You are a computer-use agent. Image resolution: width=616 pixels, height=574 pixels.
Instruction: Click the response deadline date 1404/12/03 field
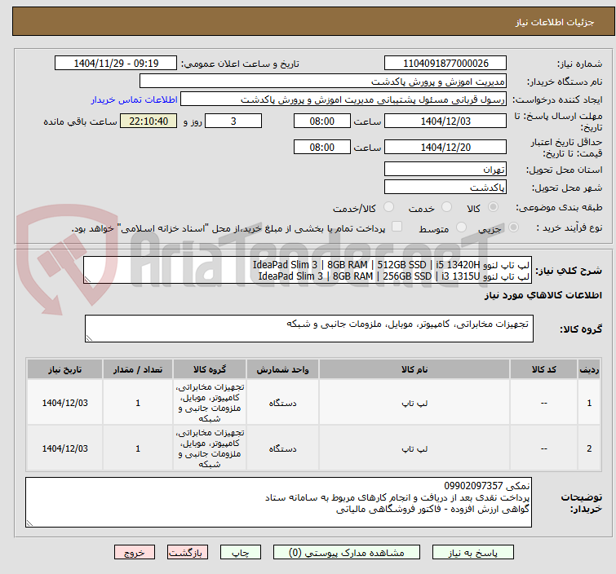[445, 121]
